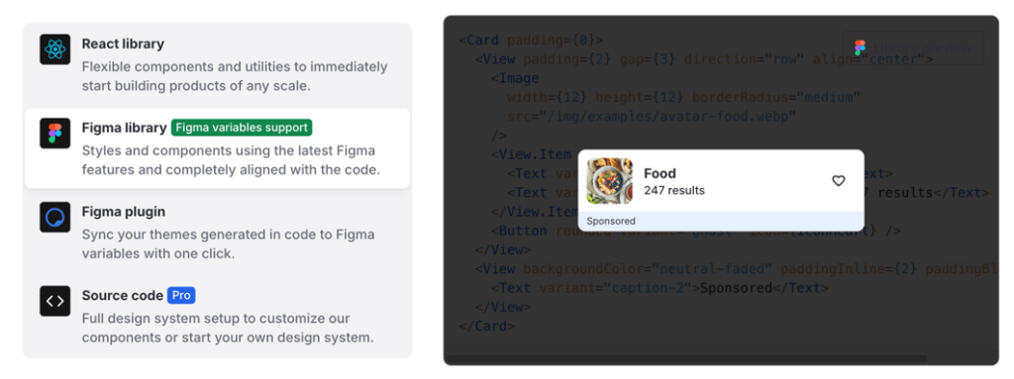1014x379 pixels.
Task: Click the blue circle Figma plugin icon
Action: tap(55, 218)
